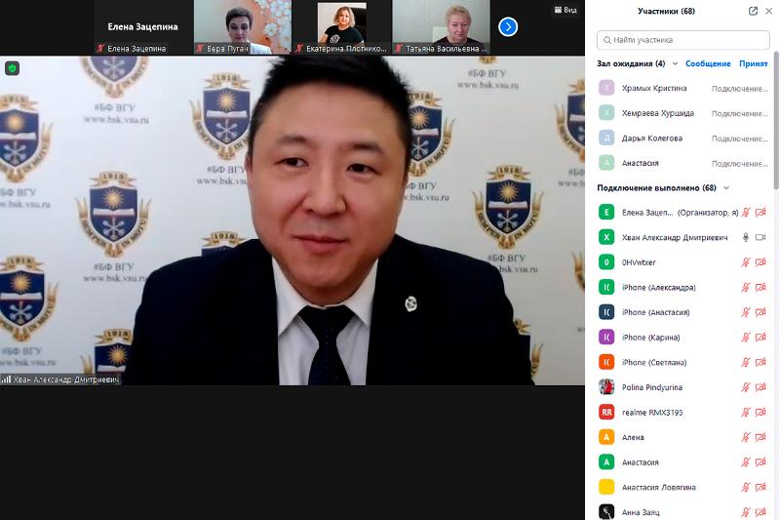780x520 pixels.
Task: Click Хван Александр Дмитриевич's camera icon
Action: click(760, 237)
